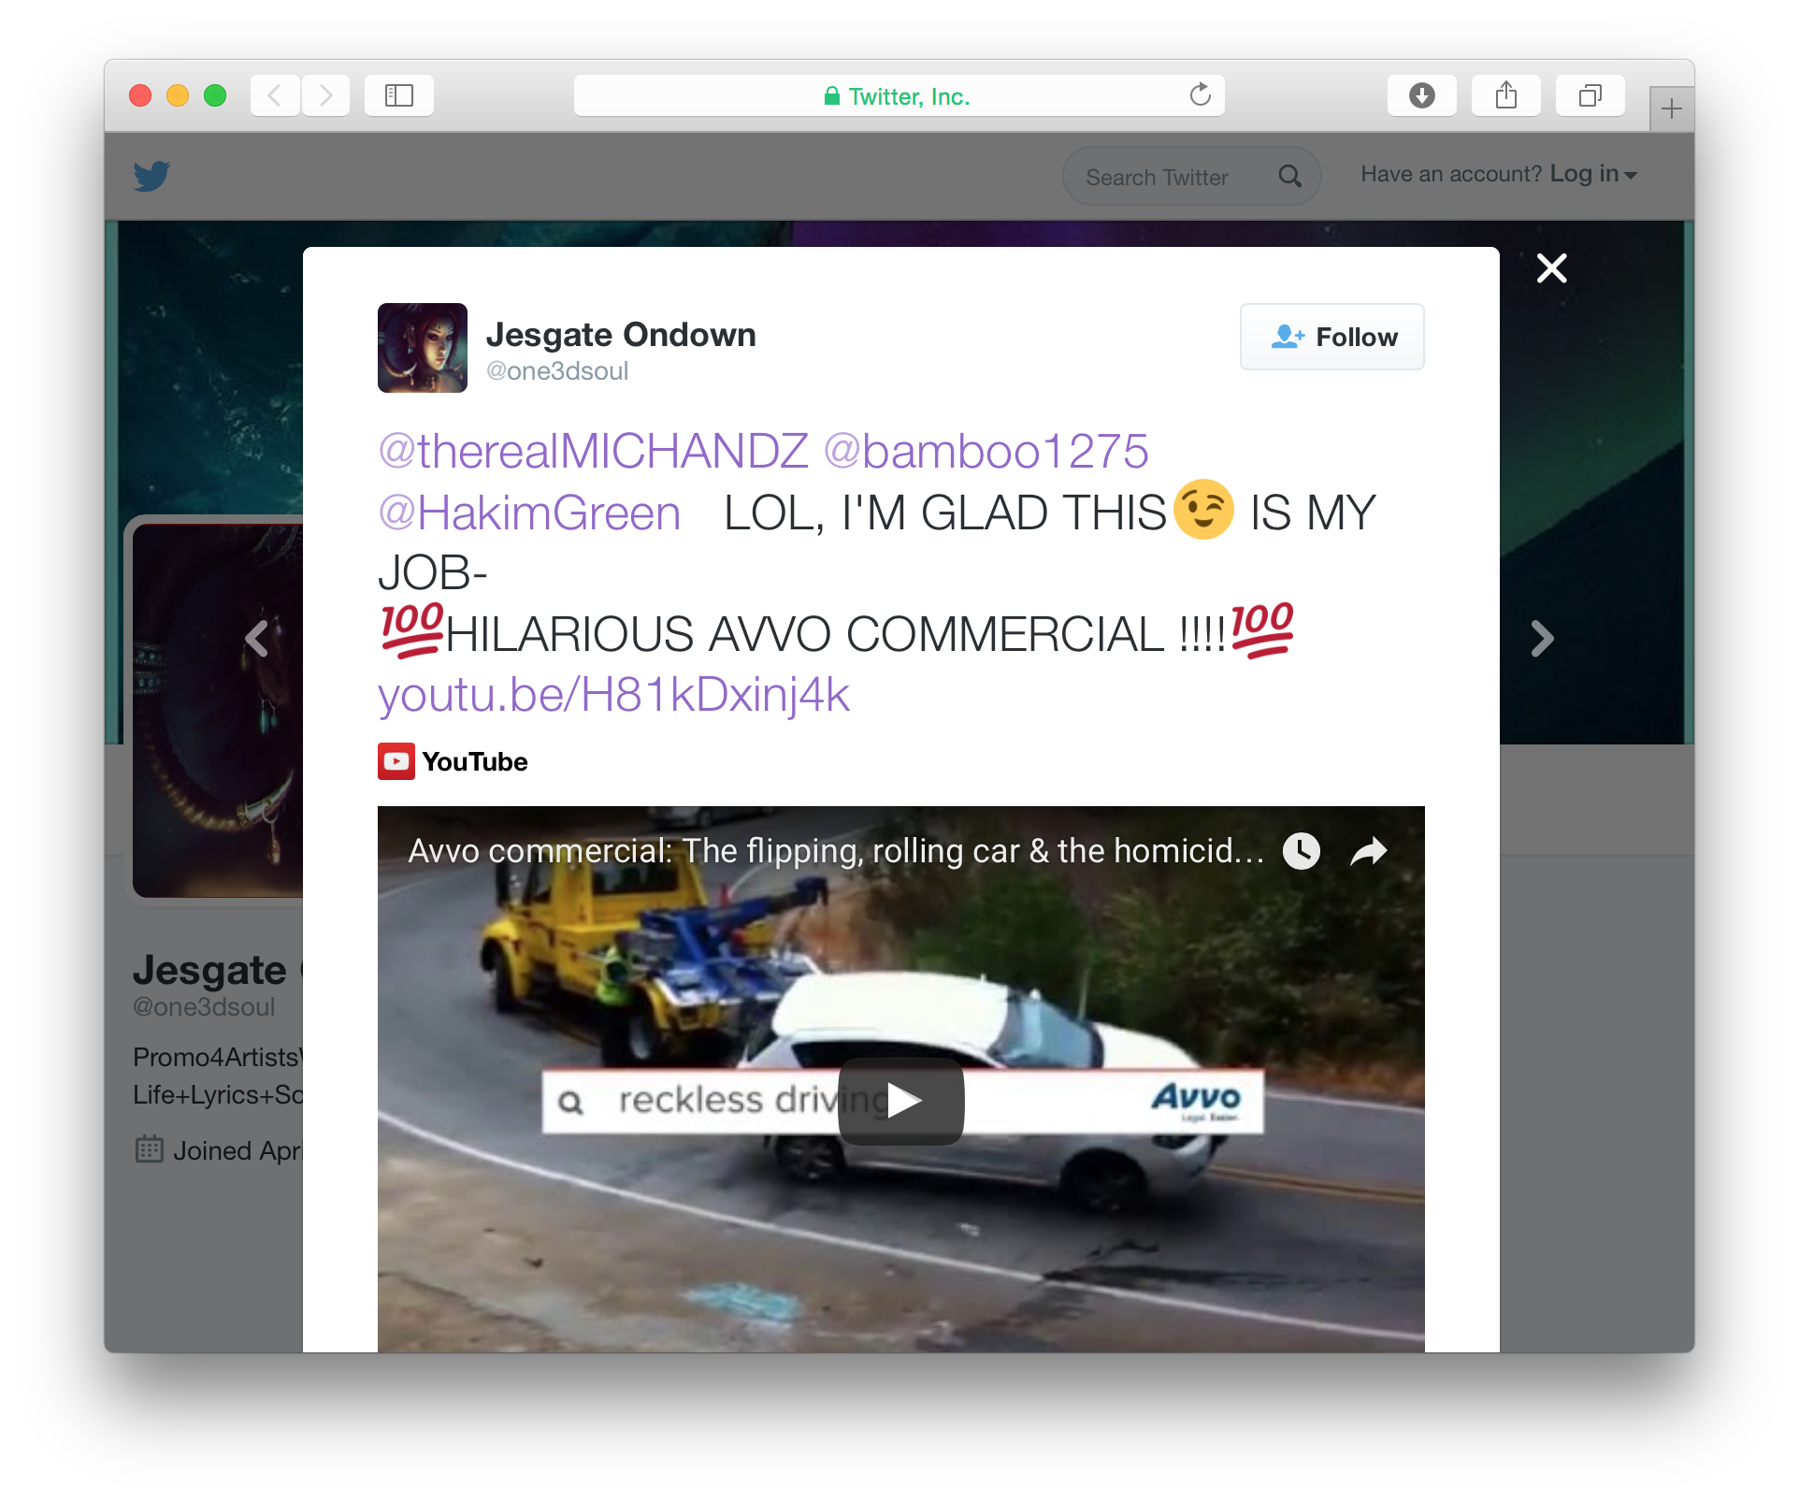Go to the previous tweet arrow

257,639
